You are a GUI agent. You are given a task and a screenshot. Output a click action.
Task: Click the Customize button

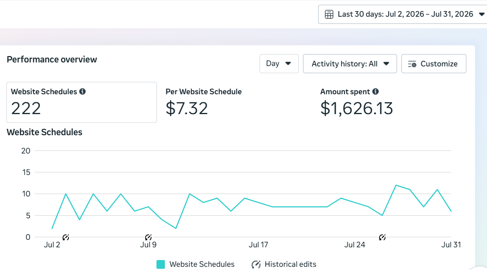click(434, 64)
